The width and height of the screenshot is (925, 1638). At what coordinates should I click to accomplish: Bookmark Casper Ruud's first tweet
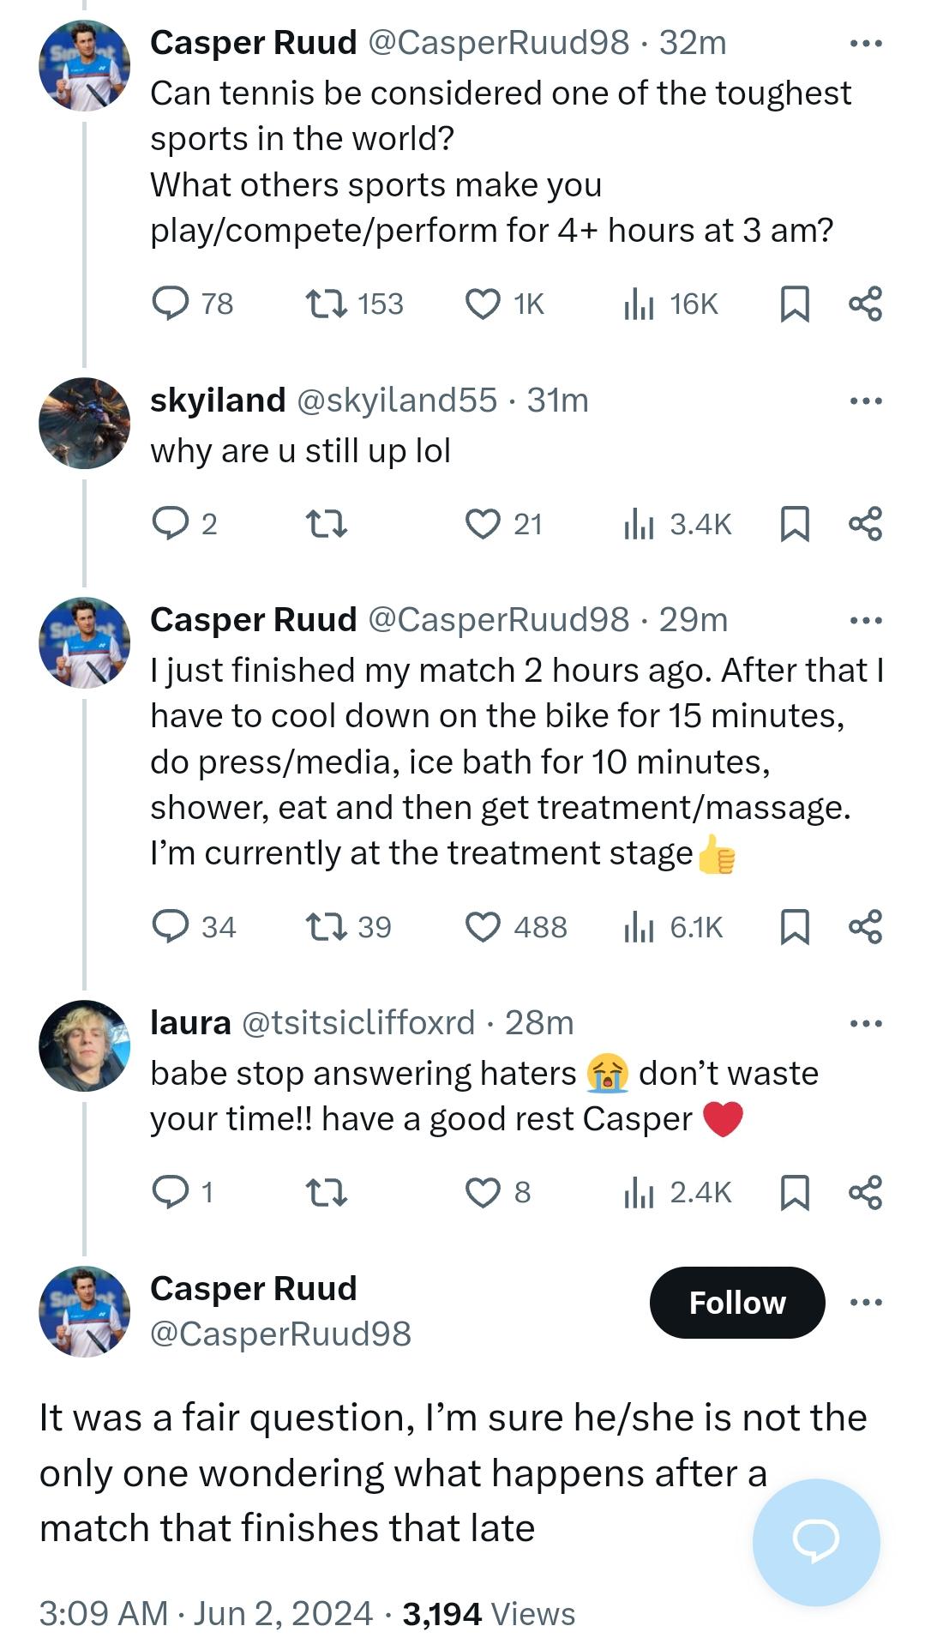pos(795,304)
